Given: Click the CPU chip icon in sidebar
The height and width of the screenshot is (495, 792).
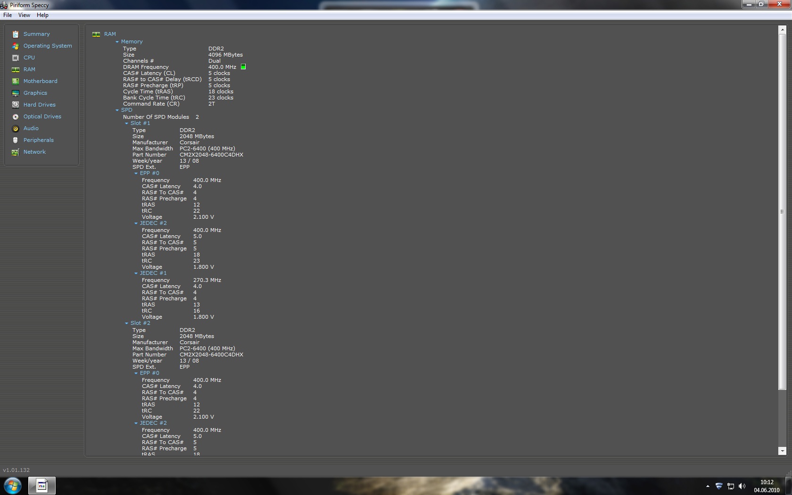Looking at the screenshot, I should point(16,58).
